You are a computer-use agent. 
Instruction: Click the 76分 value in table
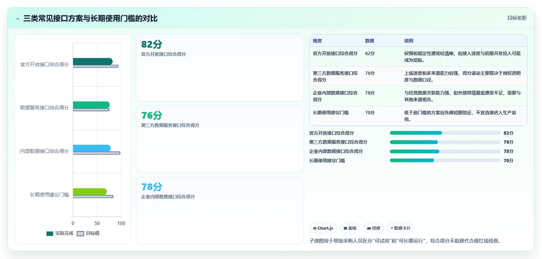(x=370, y=73)
